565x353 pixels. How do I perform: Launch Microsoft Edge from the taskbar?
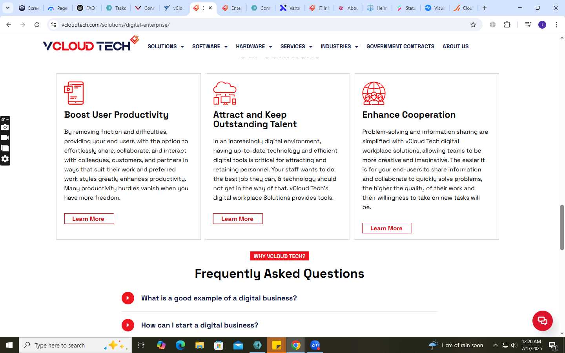tap(180, 345)
